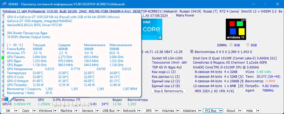
Task: Click the Russian (0419) locale text
Action: pos(190,11)
